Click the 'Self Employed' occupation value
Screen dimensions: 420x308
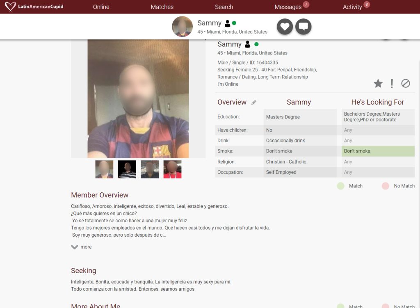click(281, 172)
